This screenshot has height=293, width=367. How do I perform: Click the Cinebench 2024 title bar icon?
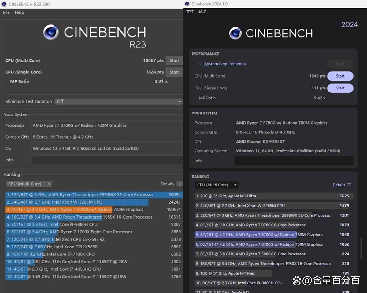click(187, 4)
